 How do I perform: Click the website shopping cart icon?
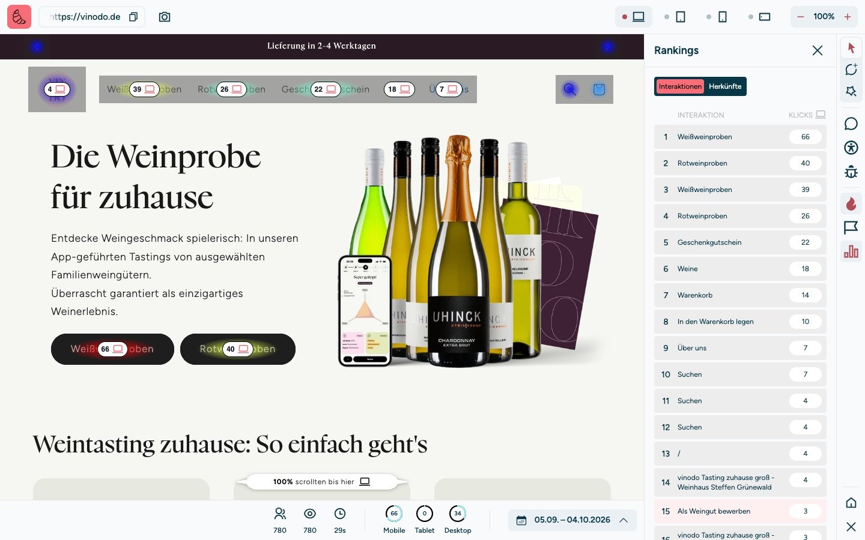click(x=599, y=89)
